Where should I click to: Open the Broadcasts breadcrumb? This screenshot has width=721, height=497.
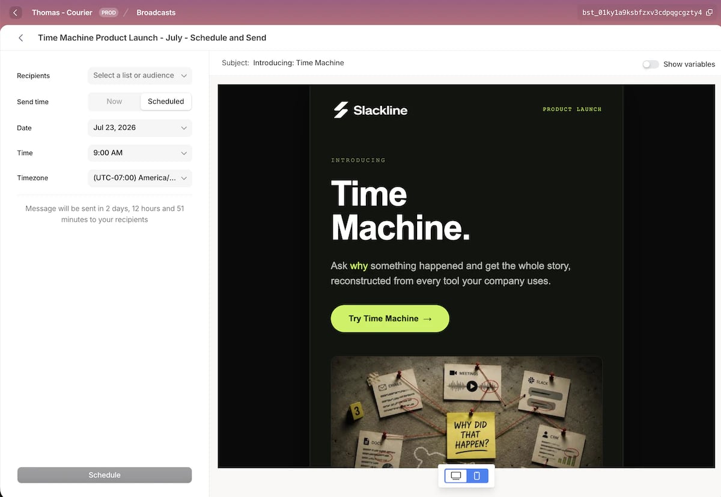pyautogui.click(x=156, y=13)
